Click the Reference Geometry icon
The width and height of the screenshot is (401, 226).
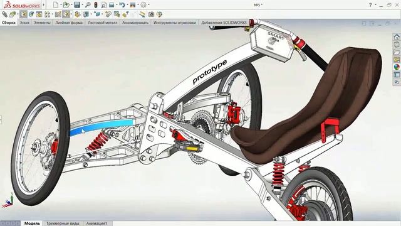[x=97, y=14]
